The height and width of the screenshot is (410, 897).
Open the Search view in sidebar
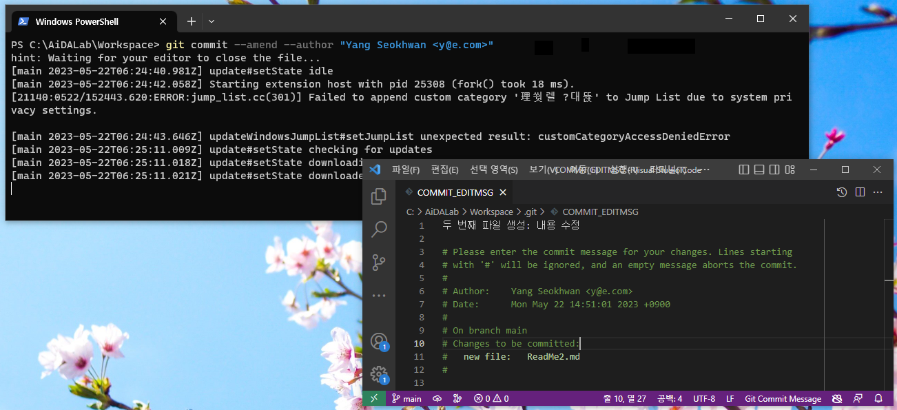[x=378, y=229]
